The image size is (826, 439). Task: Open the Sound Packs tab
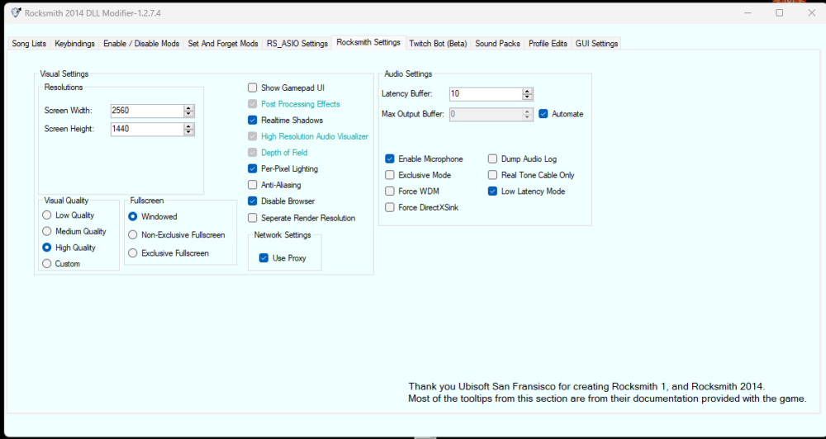coord(497,44)
